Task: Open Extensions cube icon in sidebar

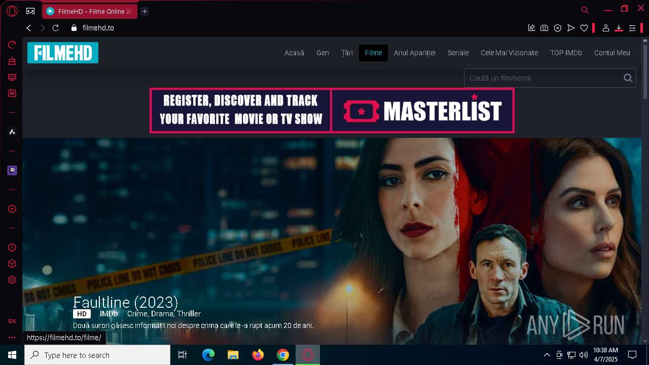Action: point(12,264)
